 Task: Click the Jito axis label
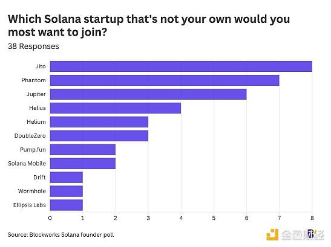41,66
